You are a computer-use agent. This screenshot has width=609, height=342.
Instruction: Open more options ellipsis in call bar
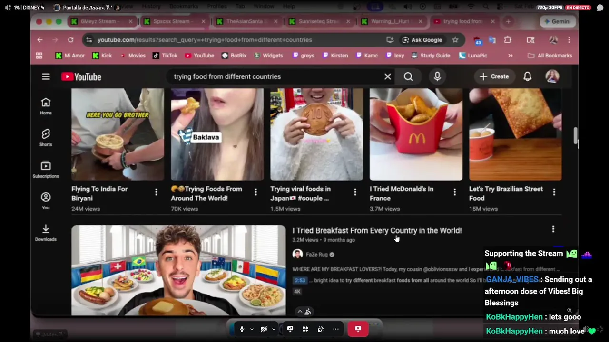click(336, 329)
